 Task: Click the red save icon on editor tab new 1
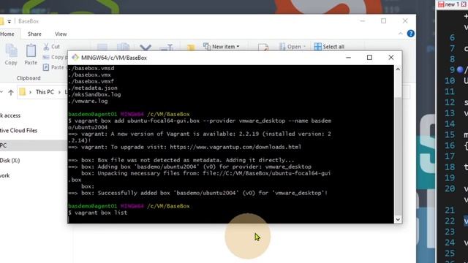pyautogui.click(x=441, y=4)
